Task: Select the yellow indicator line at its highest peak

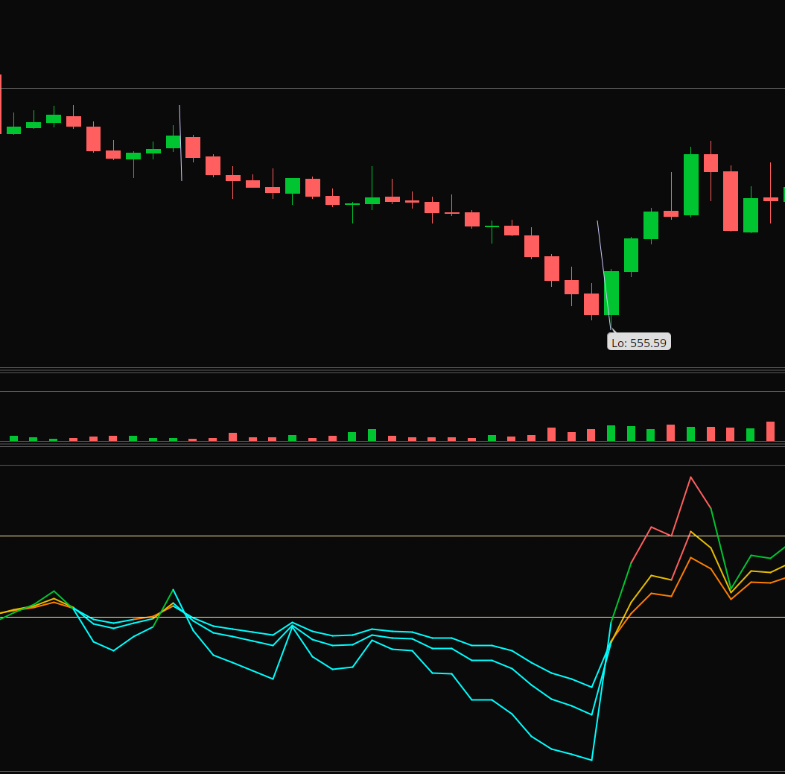Action: point(691,532)
